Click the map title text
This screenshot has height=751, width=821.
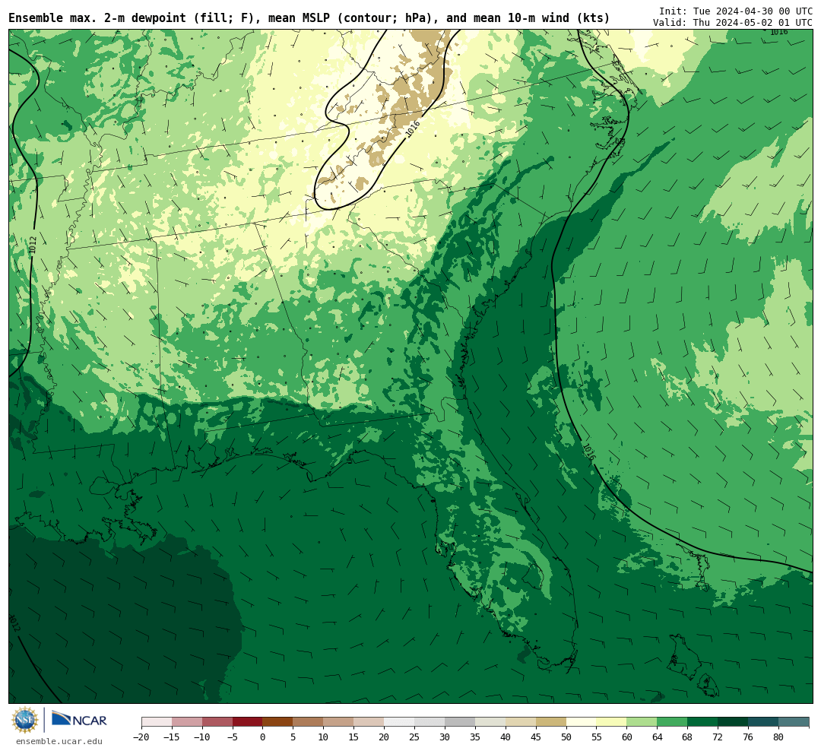(309, 18)
